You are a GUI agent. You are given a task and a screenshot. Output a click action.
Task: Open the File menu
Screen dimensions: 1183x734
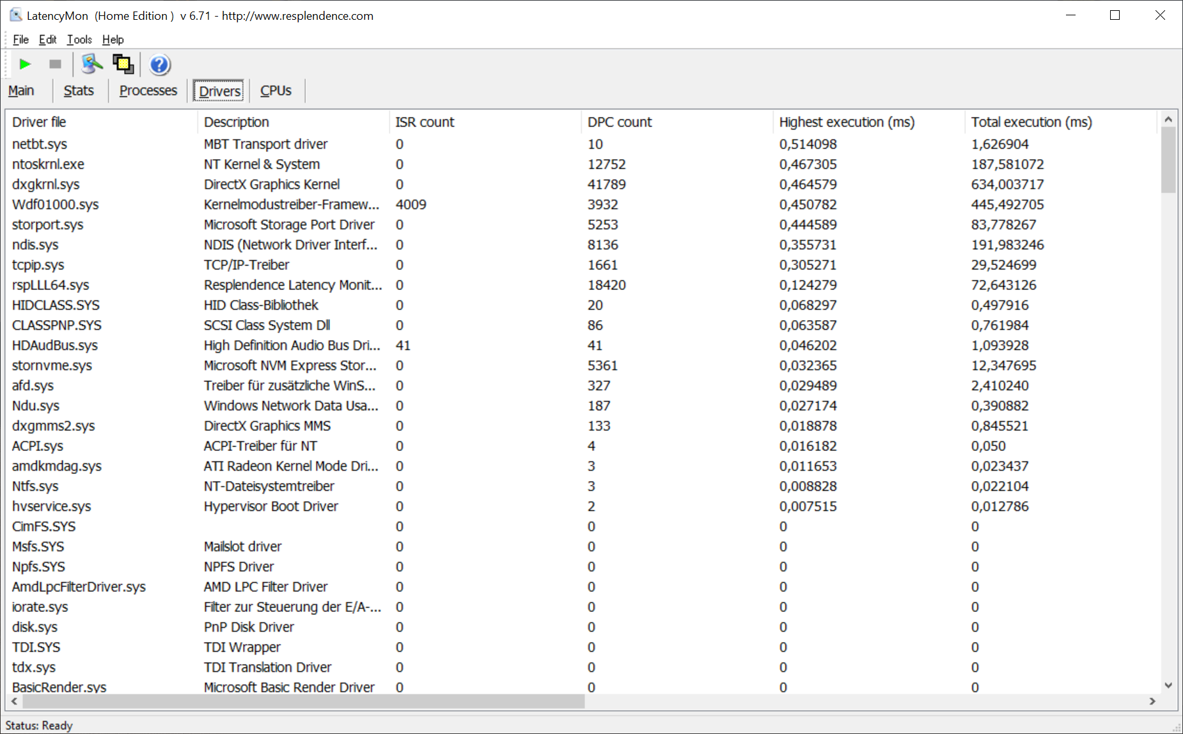pyautogui.click(x=20, y=40)
